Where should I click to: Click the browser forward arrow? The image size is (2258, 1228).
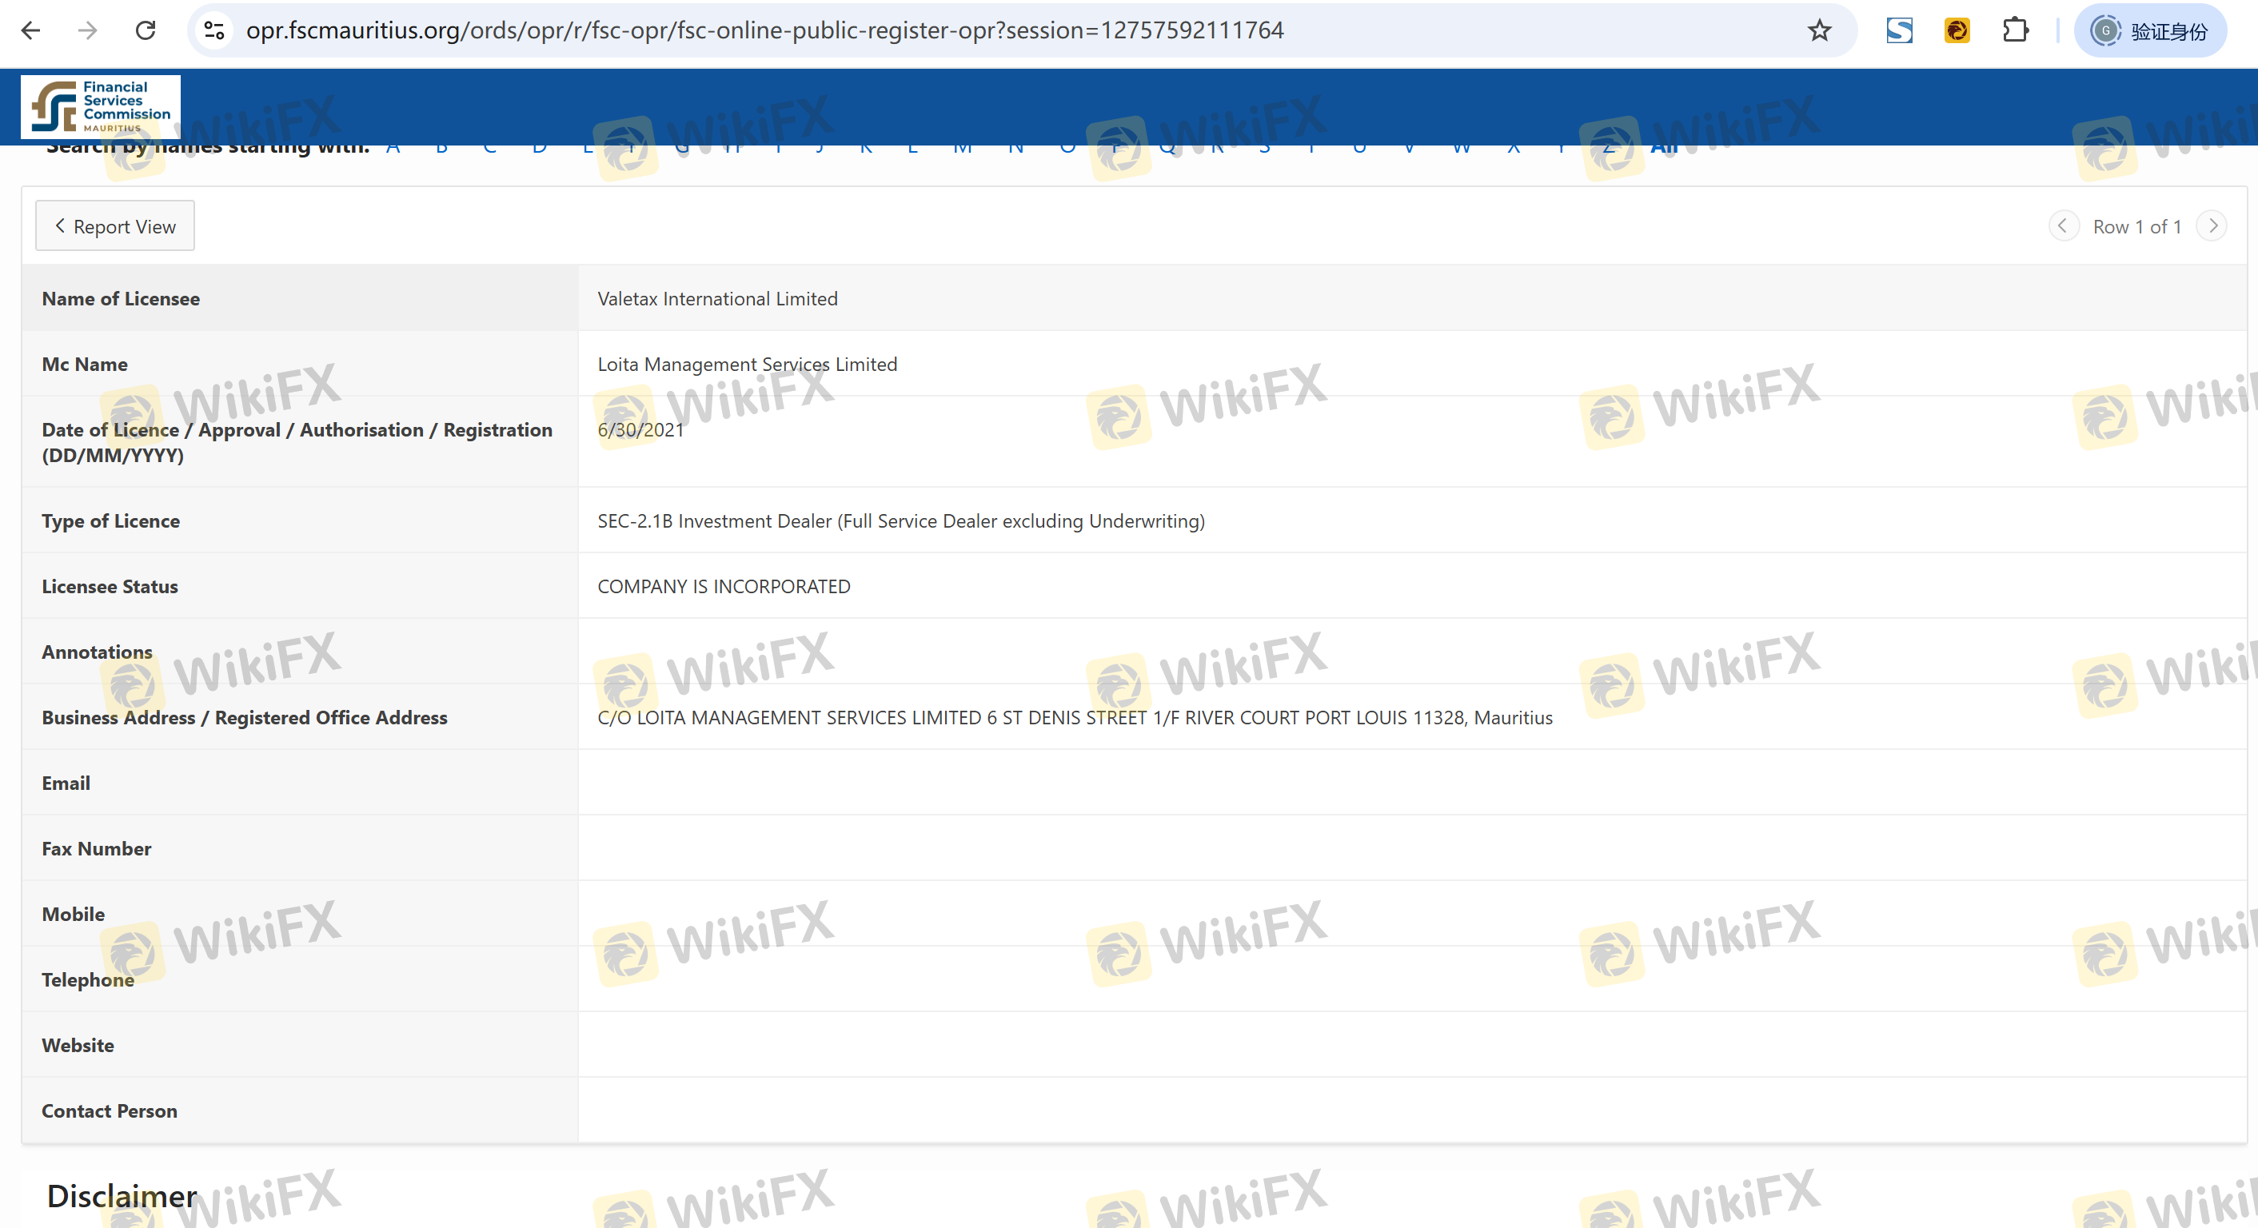coord(88,30)
